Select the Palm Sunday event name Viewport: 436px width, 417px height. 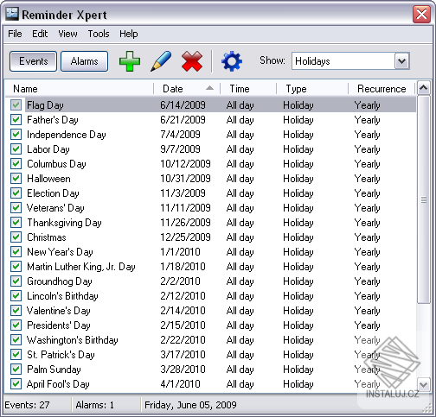tap(54, 370)
